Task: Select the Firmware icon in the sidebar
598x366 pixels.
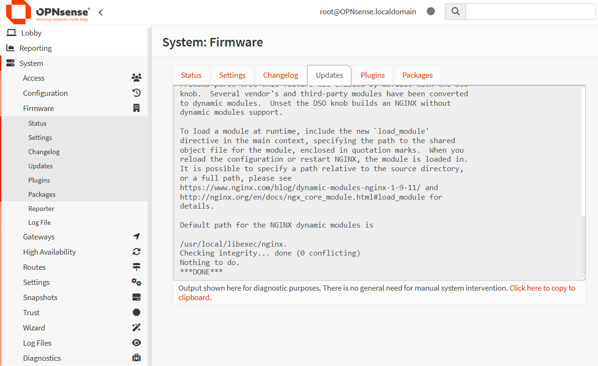Action: 136,108
